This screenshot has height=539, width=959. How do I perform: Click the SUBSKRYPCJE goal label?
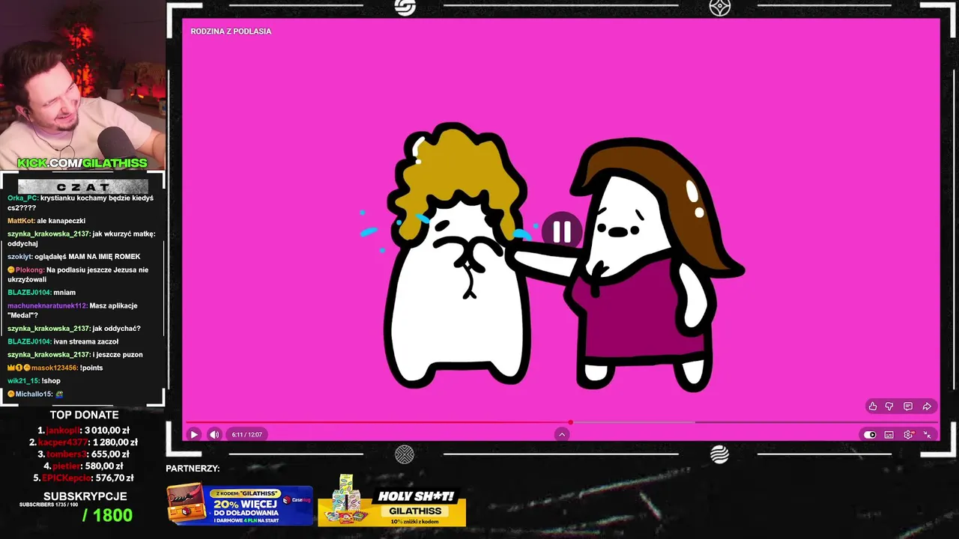click(85, 496)
